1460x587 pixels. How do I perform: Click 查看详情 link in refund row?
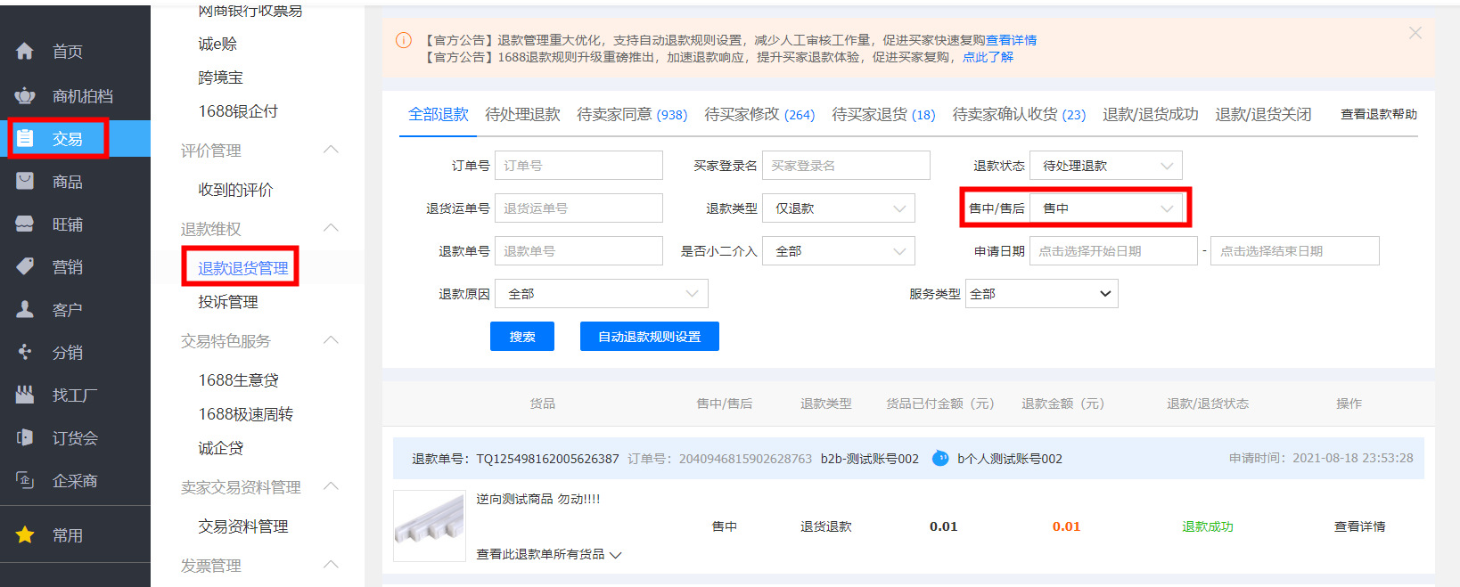1359,526
